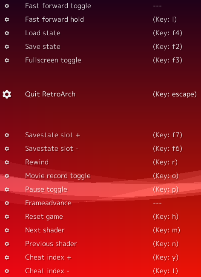Click the gear icon next to Save state
The image size is (201, 277).
point(7,47)
